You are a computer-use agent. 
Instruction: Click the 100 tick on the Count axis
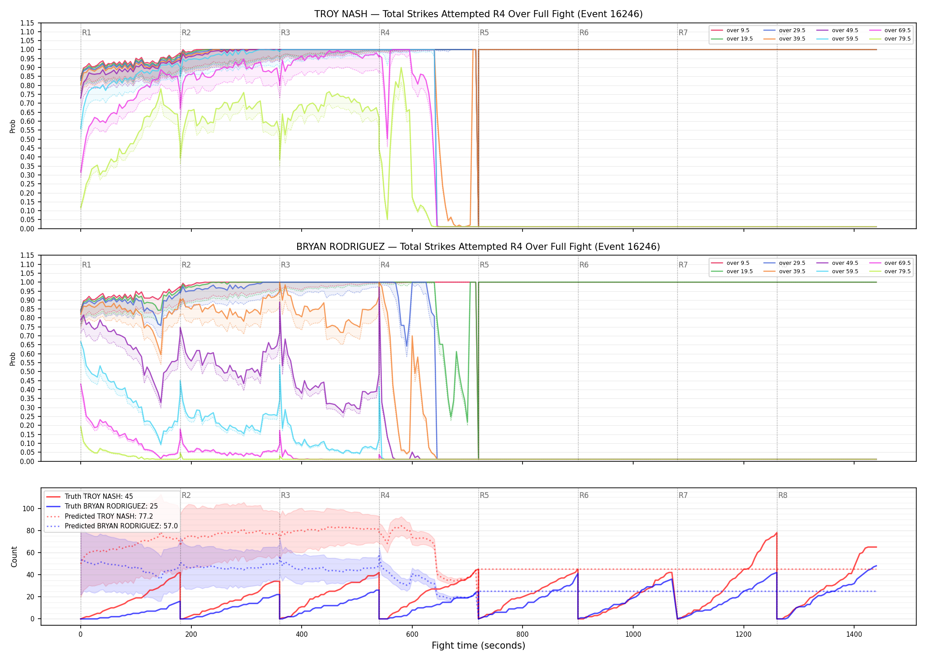pos(29,509)
